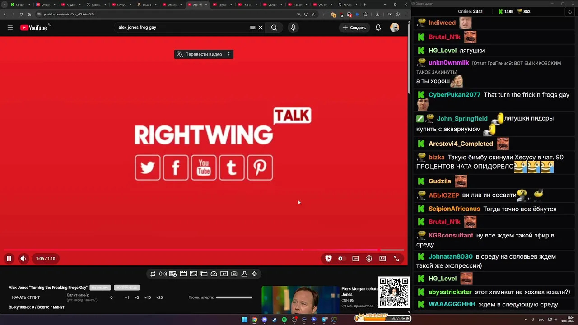Click the browser address bar URL
Image resolution: width=578 pixels, height=325 pixels.
coord(69,14)
